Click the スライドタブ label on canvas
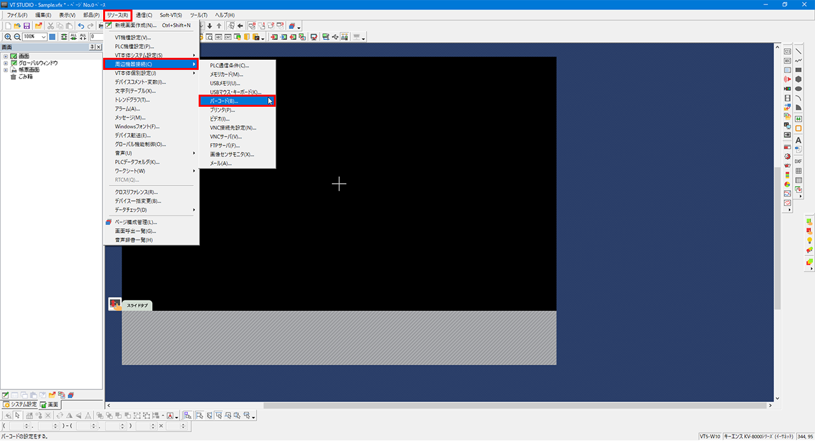 click(x=137, y=306)
